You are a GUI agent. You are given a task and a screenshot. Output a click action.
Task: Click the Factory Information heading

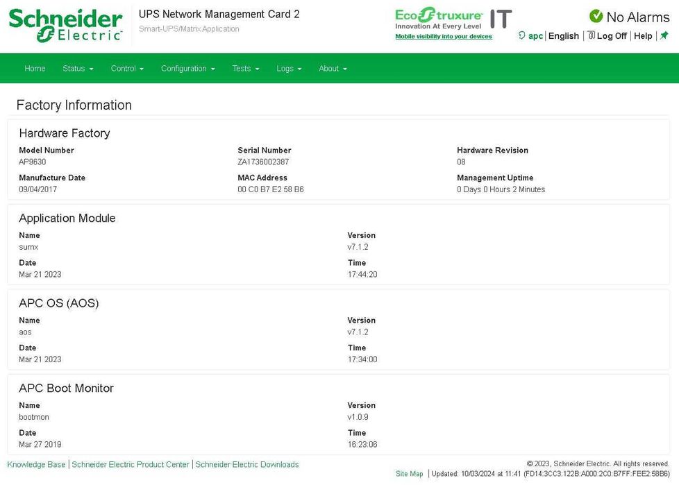(74, 105)
